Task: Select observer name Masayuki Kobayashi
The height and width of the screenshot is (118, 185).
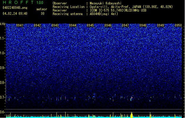Action: [x=106, y=3]
